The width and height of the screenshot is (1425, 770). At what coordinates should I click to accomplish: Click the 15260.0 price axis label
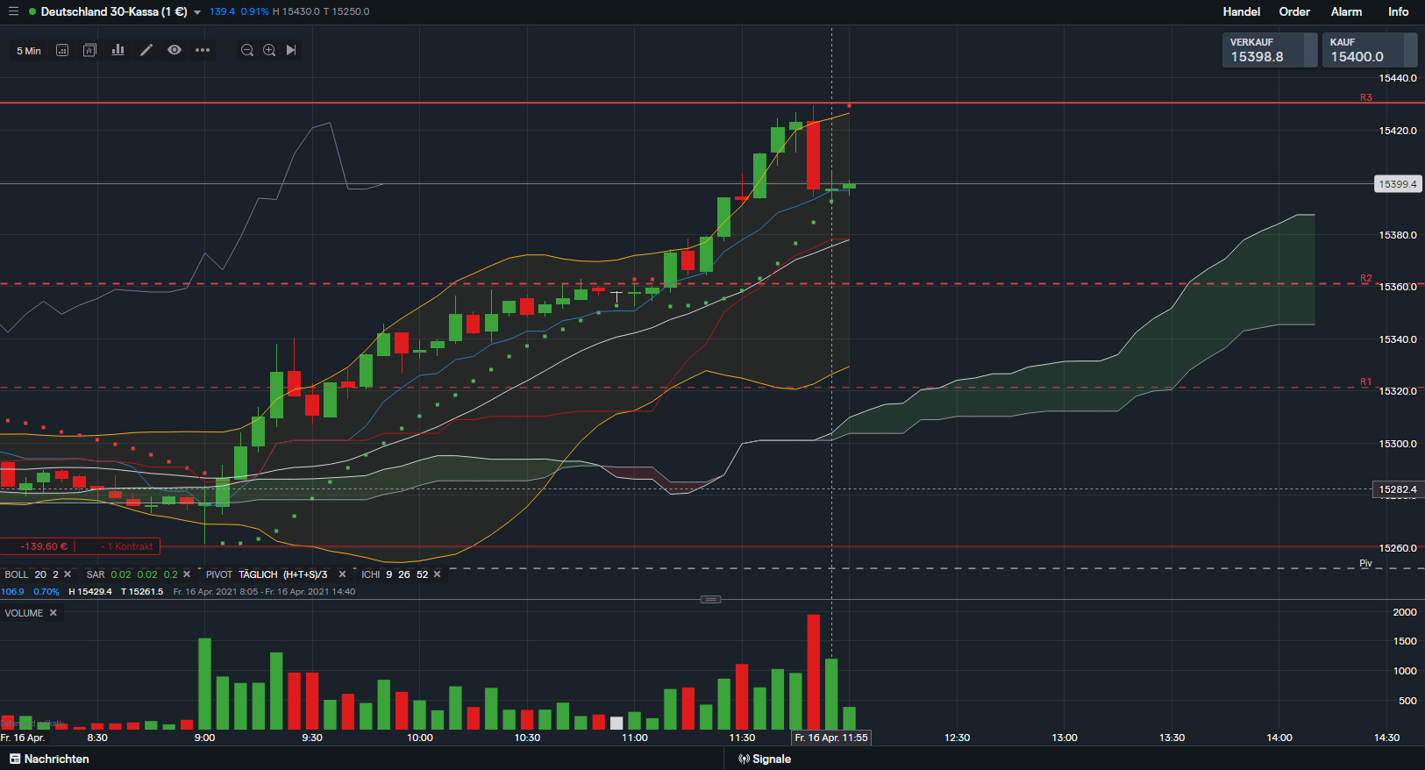1398,548
